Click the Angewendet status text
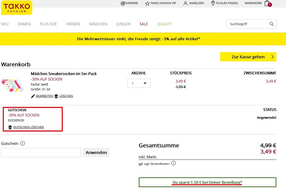The image size is (286, 189). (267, 118)
